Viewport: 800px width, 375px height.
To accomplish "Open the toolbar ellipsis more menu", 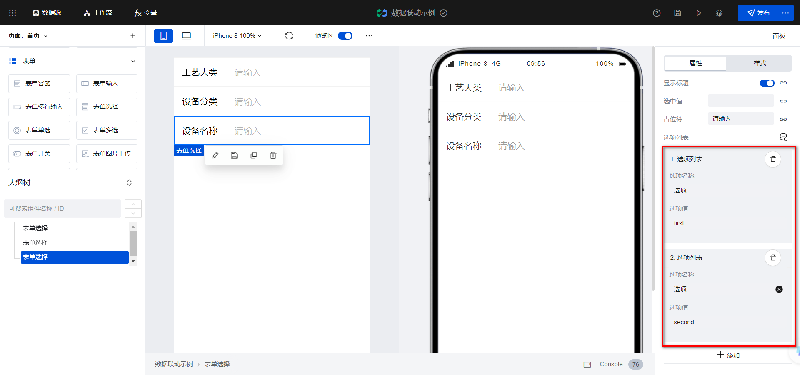I will tap(369, 36).
